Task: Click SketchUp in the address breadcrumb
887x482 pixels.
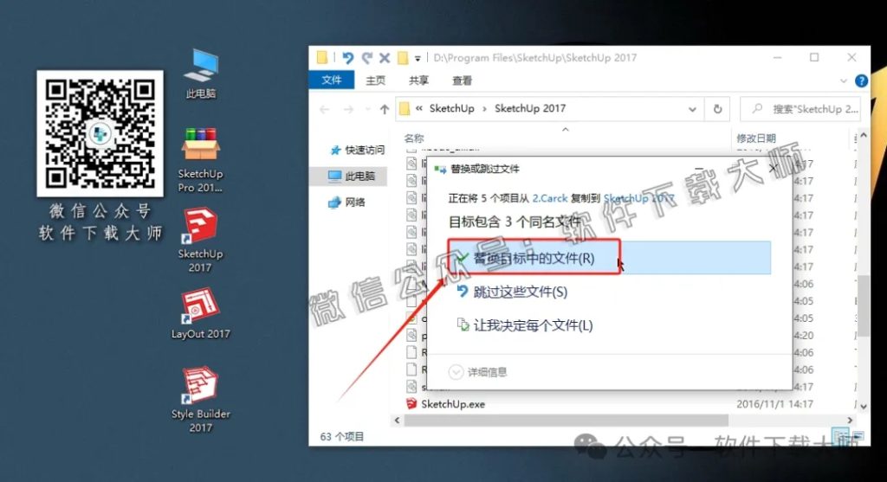Action: tap(451, 108)
